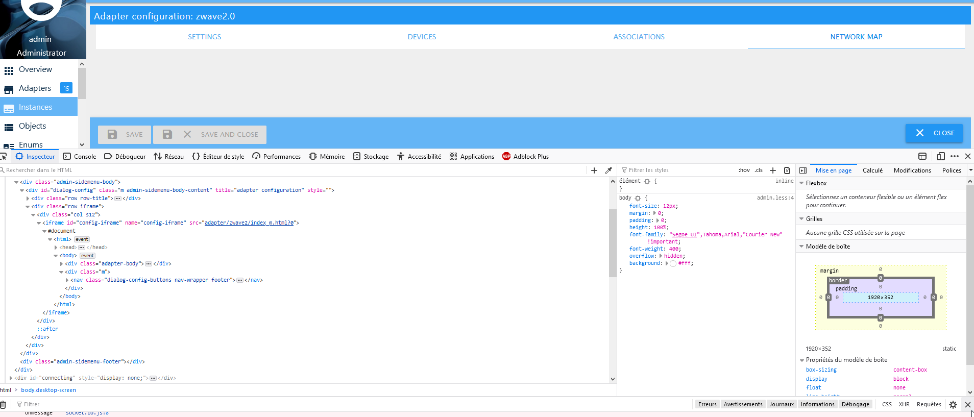Open the Performances tab
The width and height of the screenshot is (974, 417).
[x=277, y=157]
